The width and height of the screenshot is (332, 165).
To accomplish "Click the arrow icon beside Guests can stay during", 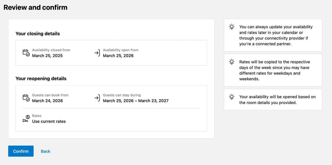I will [97, 98].
